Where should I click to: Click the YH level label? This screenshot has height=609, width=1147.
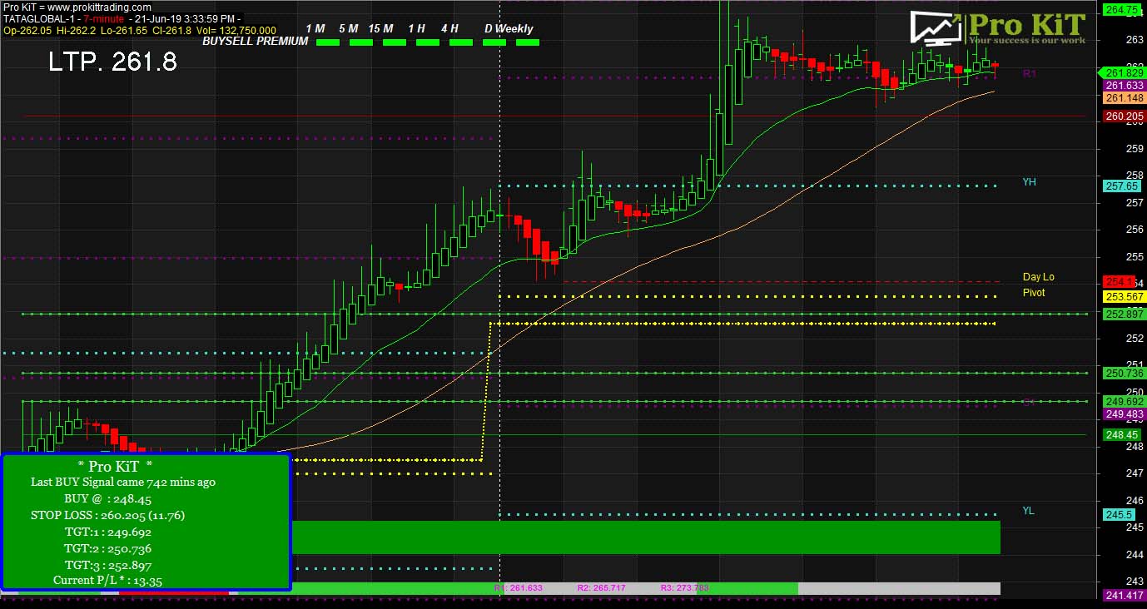coord(1030,182)
